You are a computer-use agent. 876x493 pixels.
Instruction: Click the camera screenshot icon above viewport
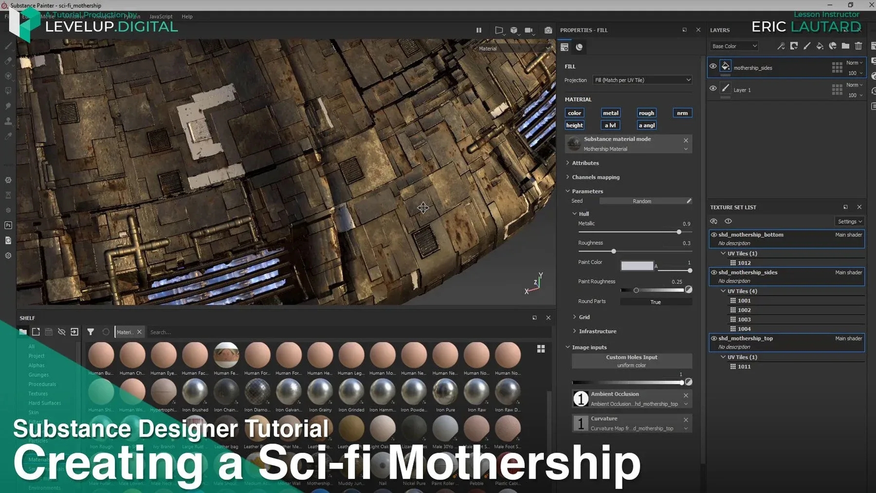coord(548,30)
